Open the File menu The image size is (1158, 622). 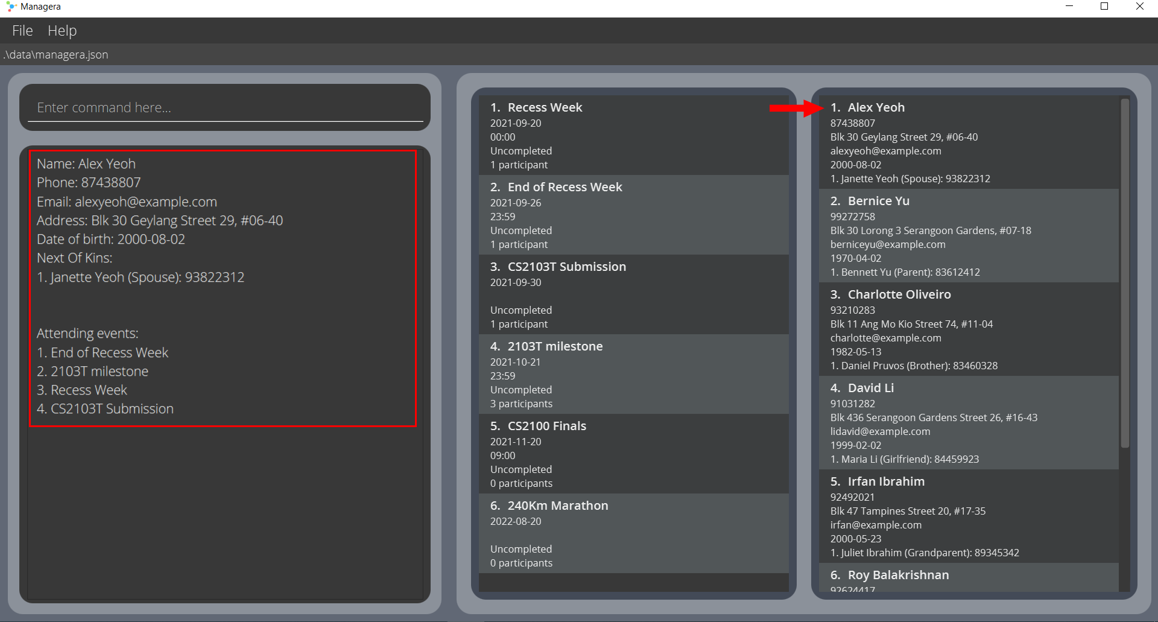(22, 30)
